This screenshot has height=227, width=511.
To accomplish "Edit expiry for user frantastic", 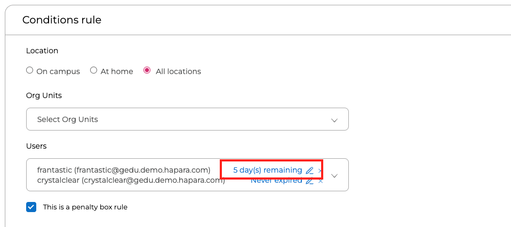I will [309, 171].
